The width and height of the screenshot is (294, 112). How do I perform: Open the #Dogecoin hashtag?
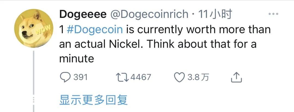point(94,29)
